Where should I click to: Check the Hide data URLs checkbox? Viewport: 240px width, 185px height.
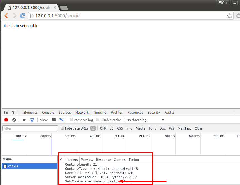click(62, 128)
